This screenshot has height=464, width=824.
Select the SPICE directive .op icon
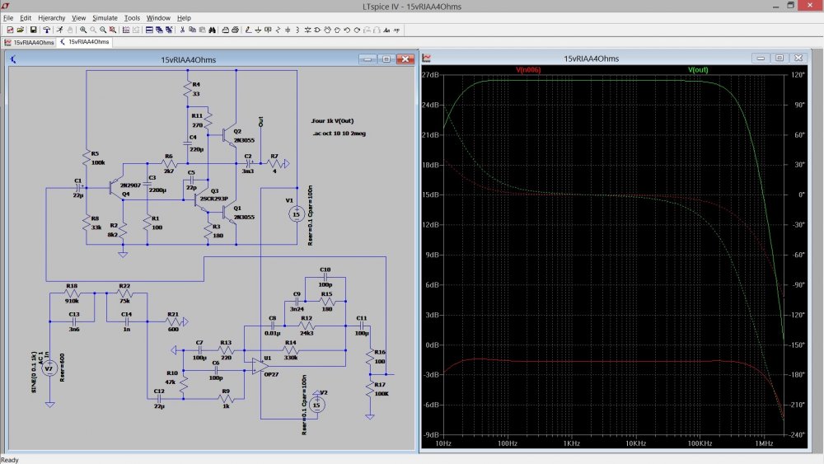pos(396,30)
